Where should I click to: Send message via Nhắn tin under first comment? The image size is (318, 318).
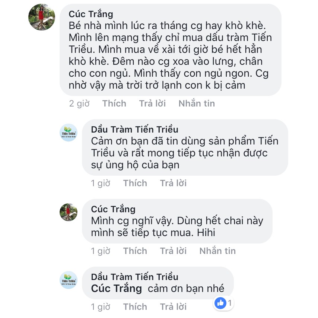197,104
